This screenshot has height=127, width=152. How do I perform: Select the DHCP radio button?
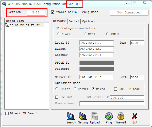pos(85,34)
